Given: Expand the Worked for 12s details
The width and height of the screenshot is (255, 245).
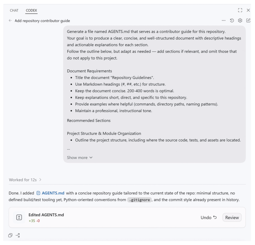Looking at the screenshot, I should coord(25,180).
